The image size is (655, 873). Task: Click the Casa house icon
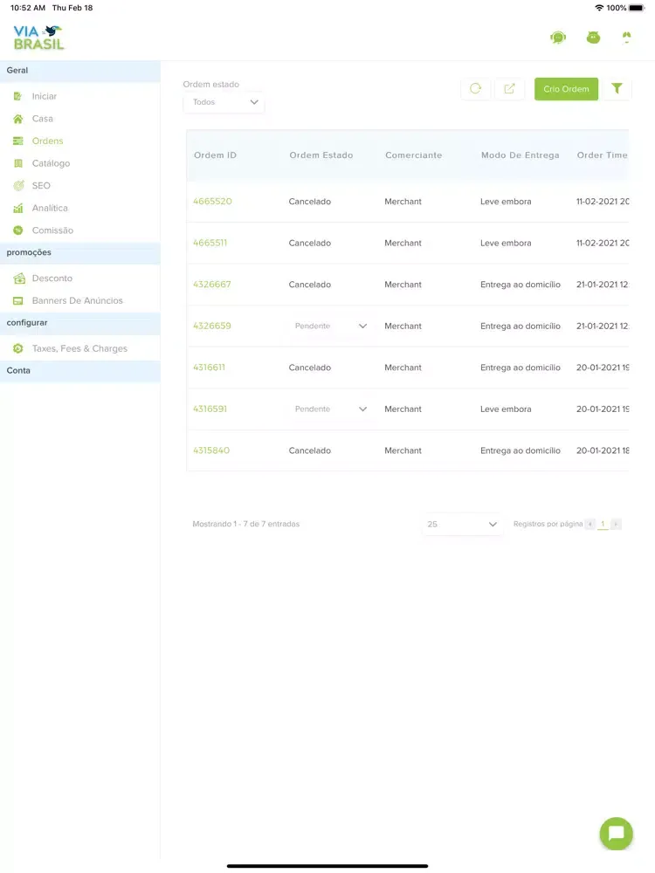click(17, 119)
